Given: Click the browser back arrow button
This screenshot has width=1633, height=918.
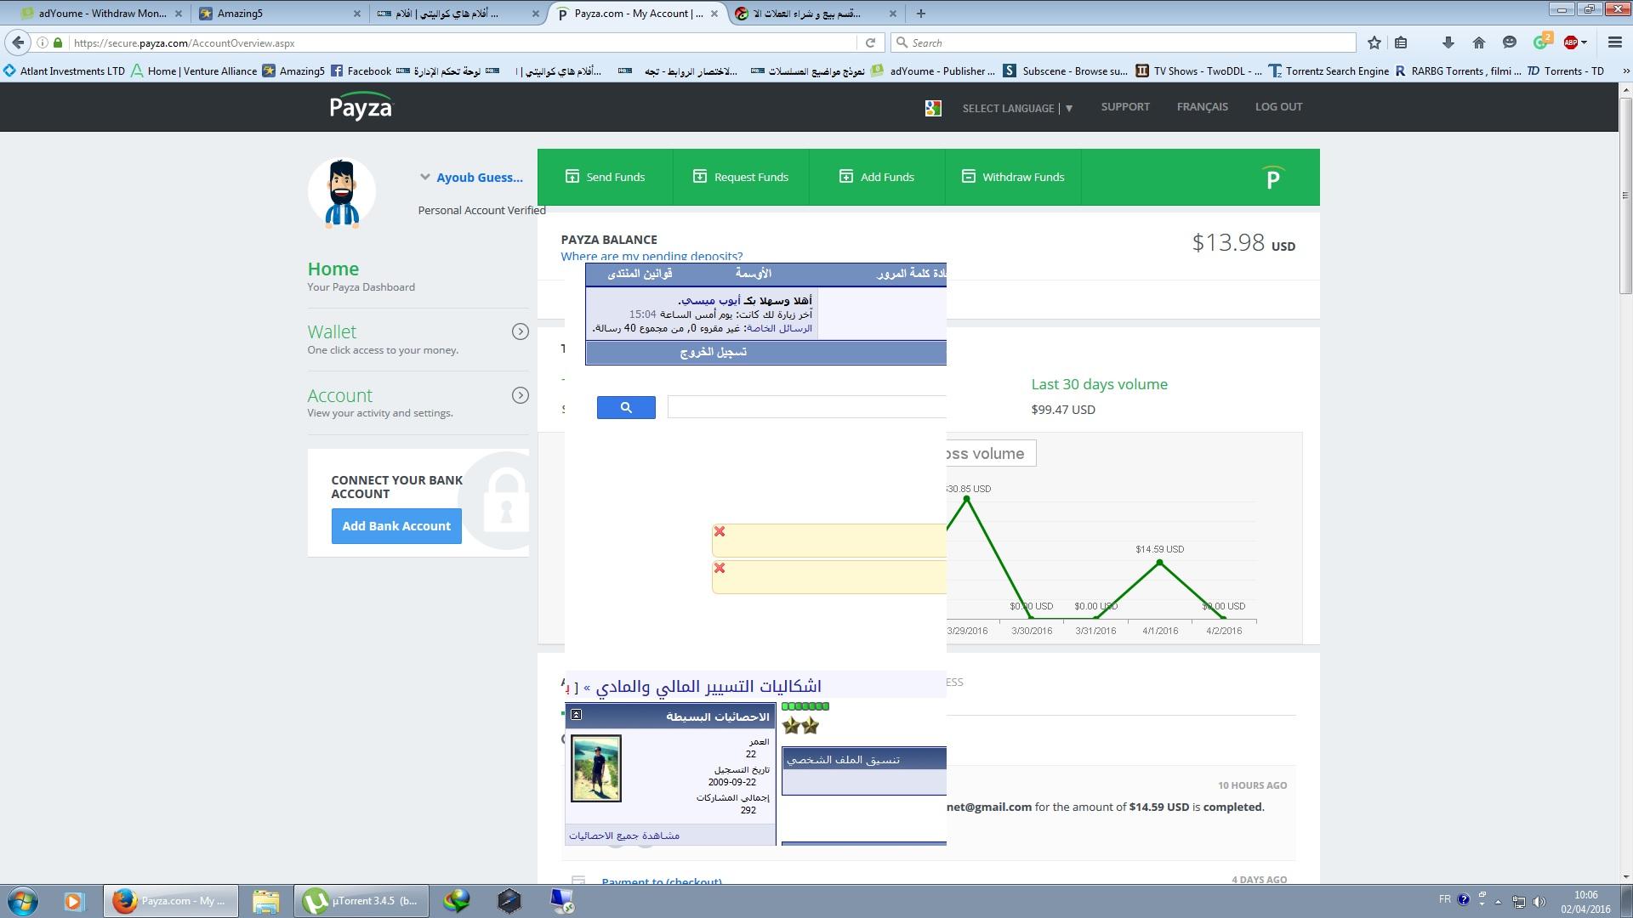Looking at the screenshot, I should [x=18, y=42].
